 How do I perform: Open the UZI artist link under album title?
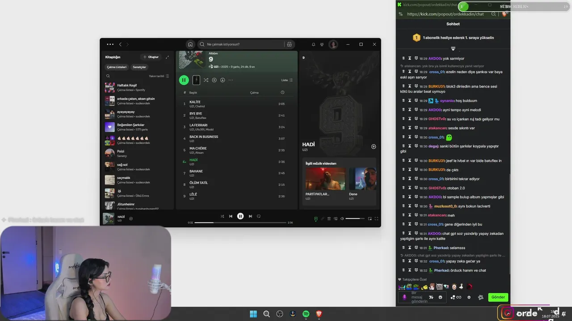(216, 67)
